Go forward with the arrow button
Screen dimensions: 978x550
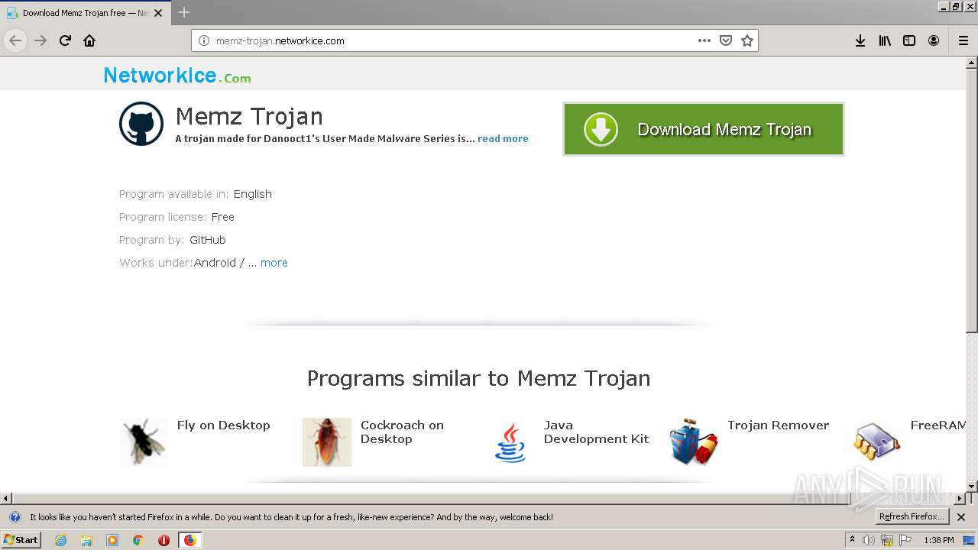click(40, 40)
